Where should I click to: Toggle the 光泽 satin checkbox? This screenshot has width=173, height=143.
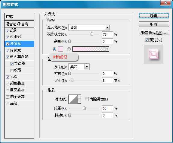8,77
